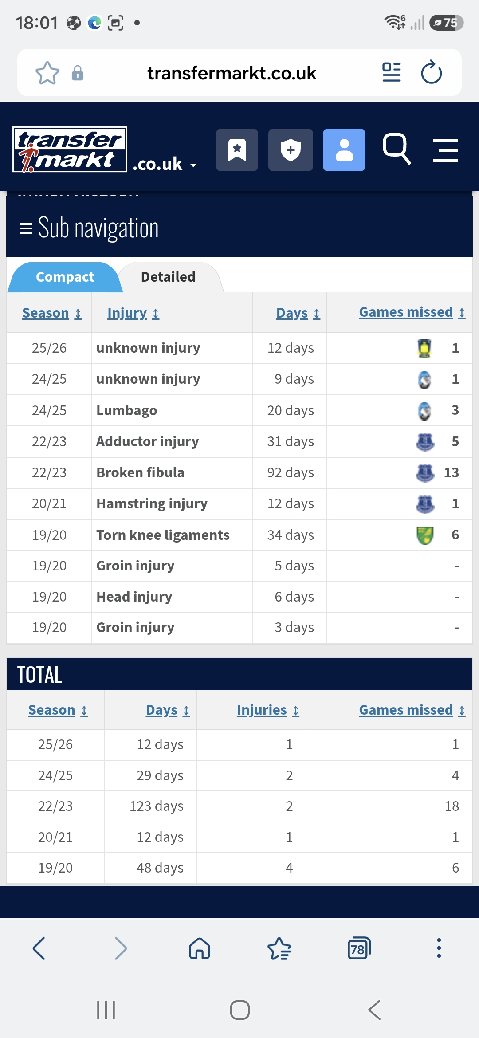The width and height of the screenshot is (479, 1038).
Task: Click the Everton crest in Broken fibula row
Action: pyautogui.click(x=425, y=473)
